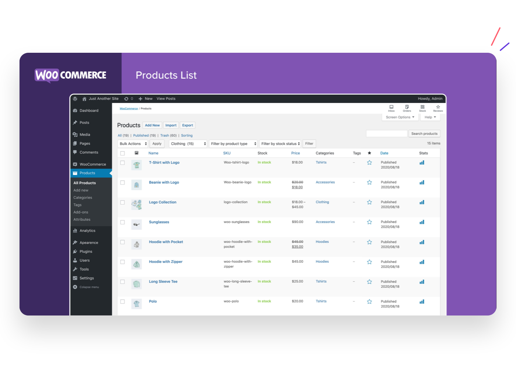516x369 pixels.
Task: Open Filter by product type dropdown
Action: click(233, 144)
